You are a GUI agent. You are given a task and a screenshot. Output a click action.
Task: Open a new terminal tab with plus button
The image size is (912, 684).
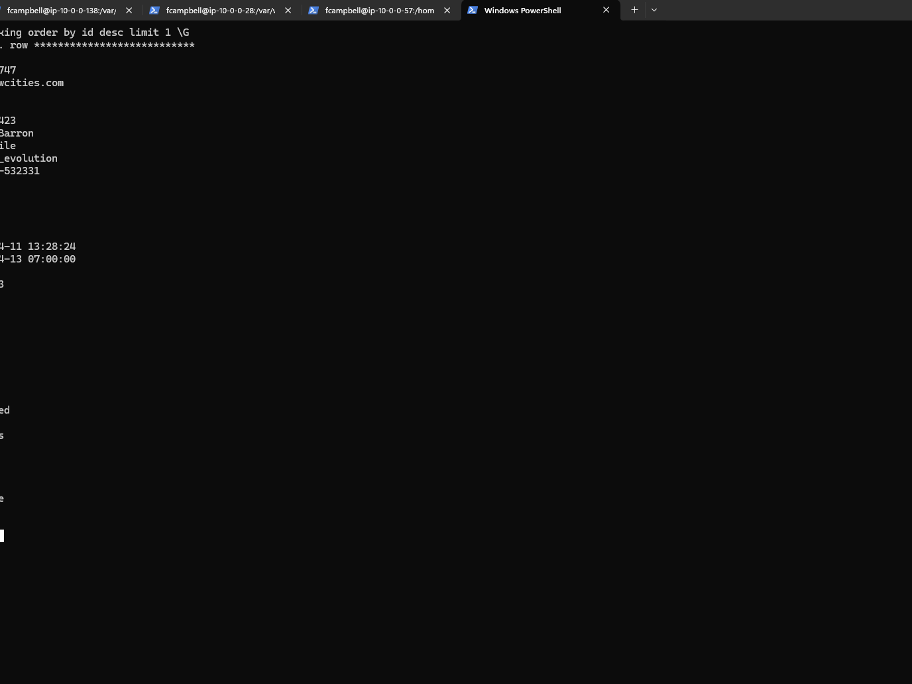coord(634,10)
